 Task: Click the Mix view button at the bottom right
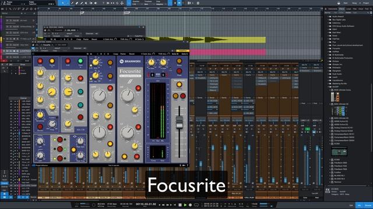point(360,205)
